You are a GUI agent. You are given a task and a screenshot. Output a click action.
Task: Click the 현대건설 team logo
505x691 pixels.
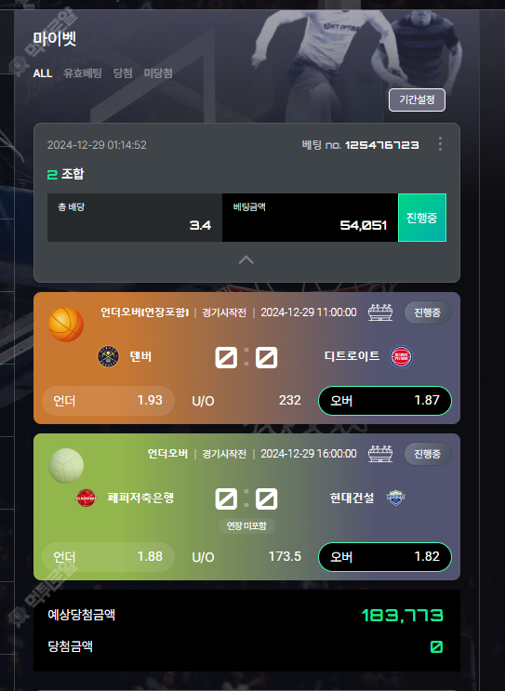[395, 498]
